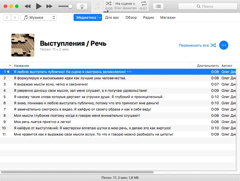The image size is (240, 181).
Task: Click the volume slider knob
Action: [70, 6]
